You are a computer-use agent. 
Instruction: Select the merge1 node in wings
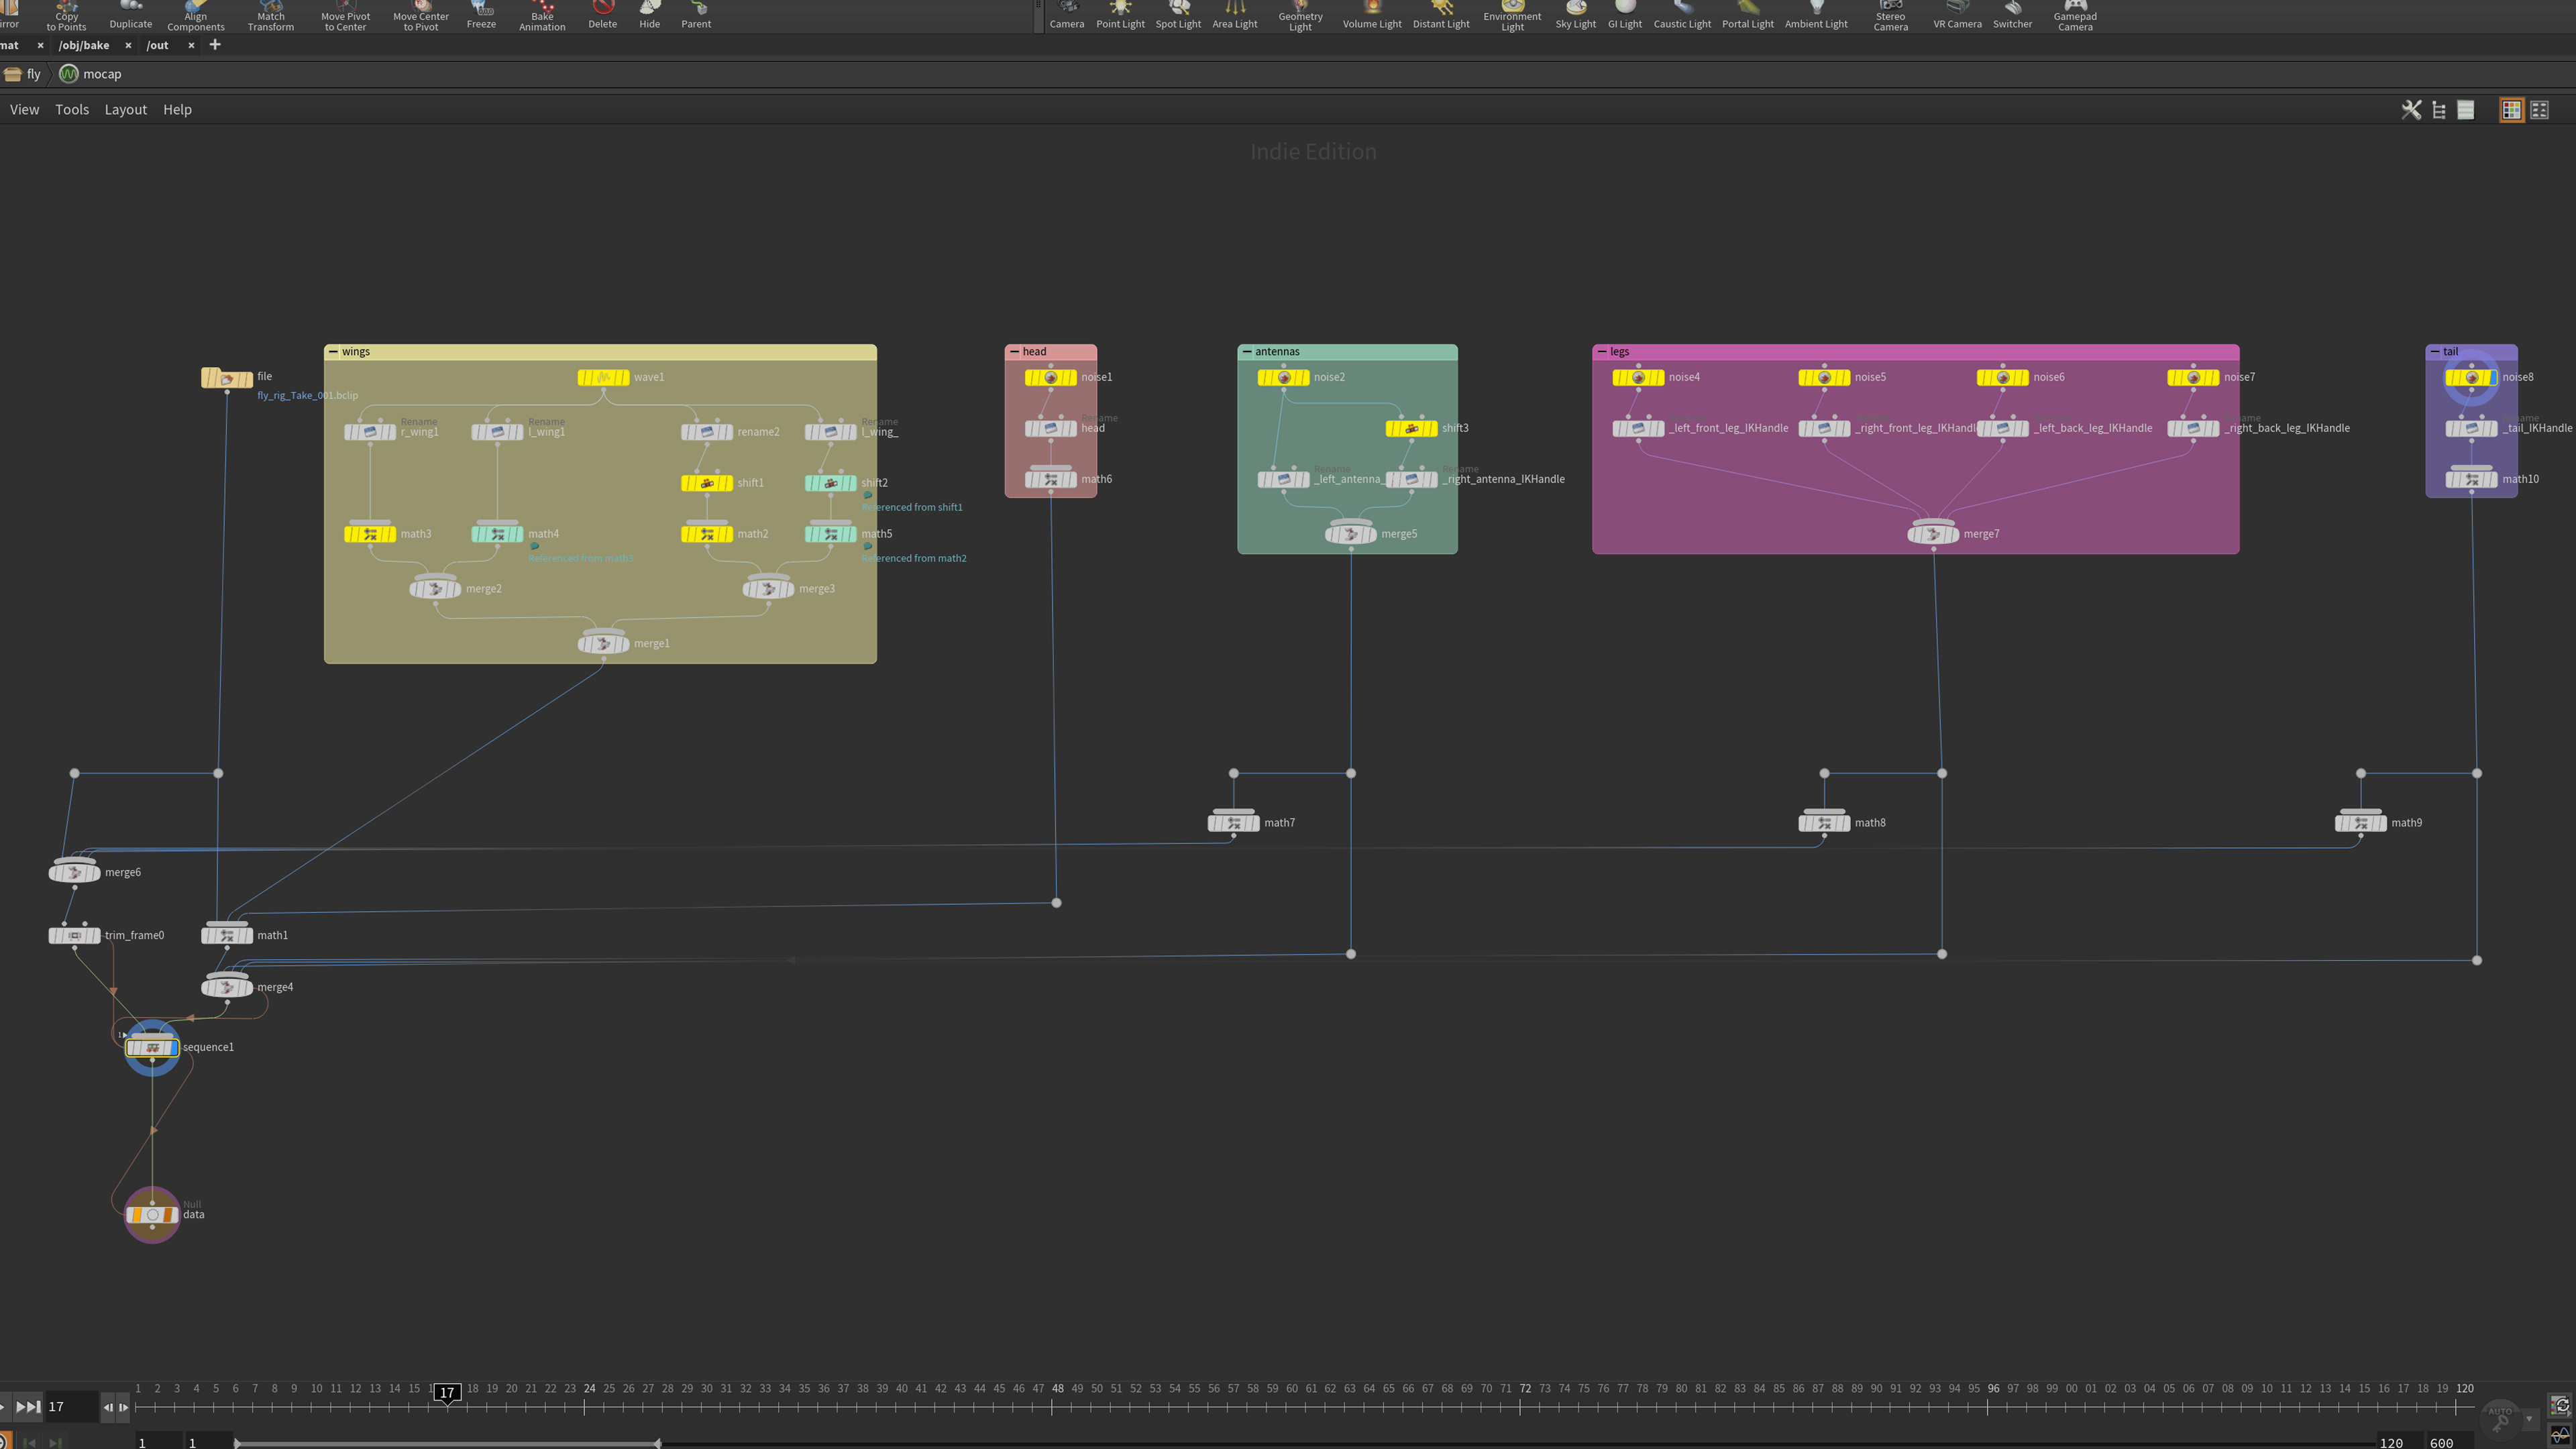click(x=603, y=643)
